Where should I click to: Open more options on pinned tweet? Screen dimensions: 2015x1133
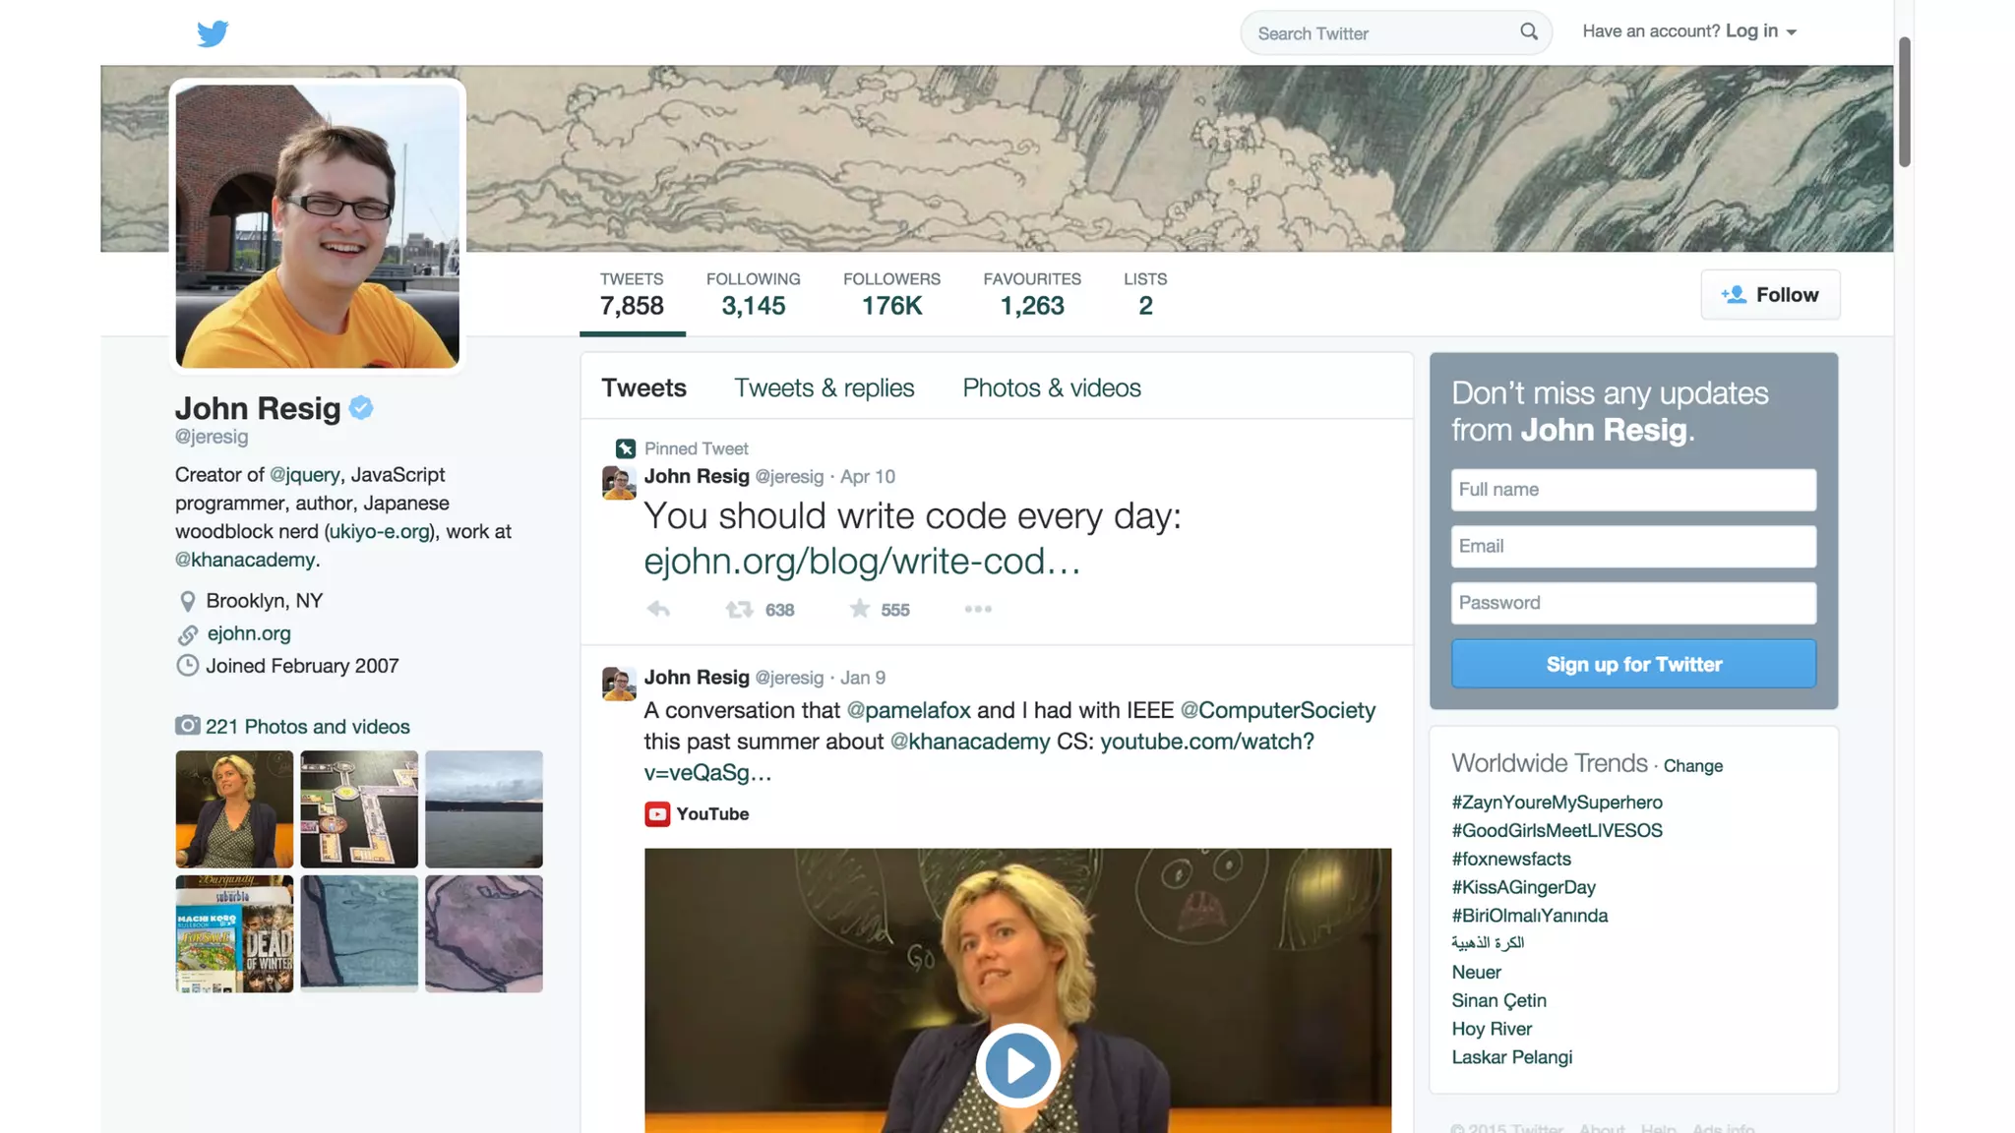click(x=978, y=610)
